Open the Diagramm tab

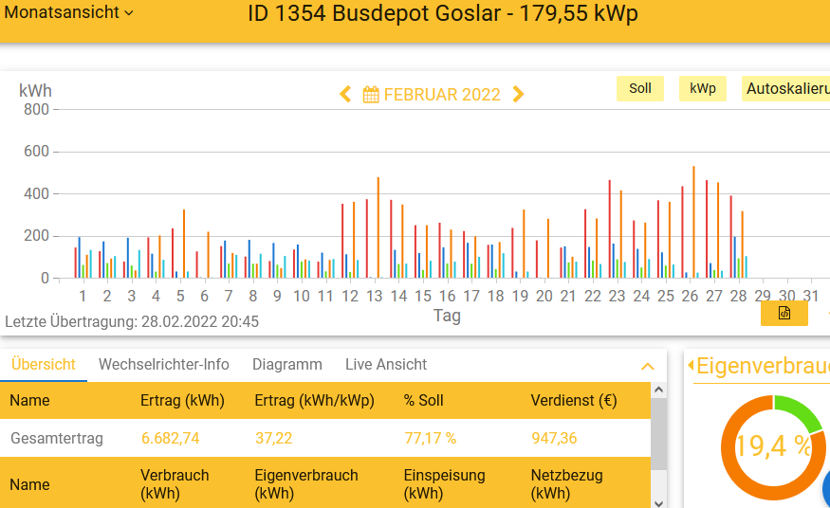[286, 365]
